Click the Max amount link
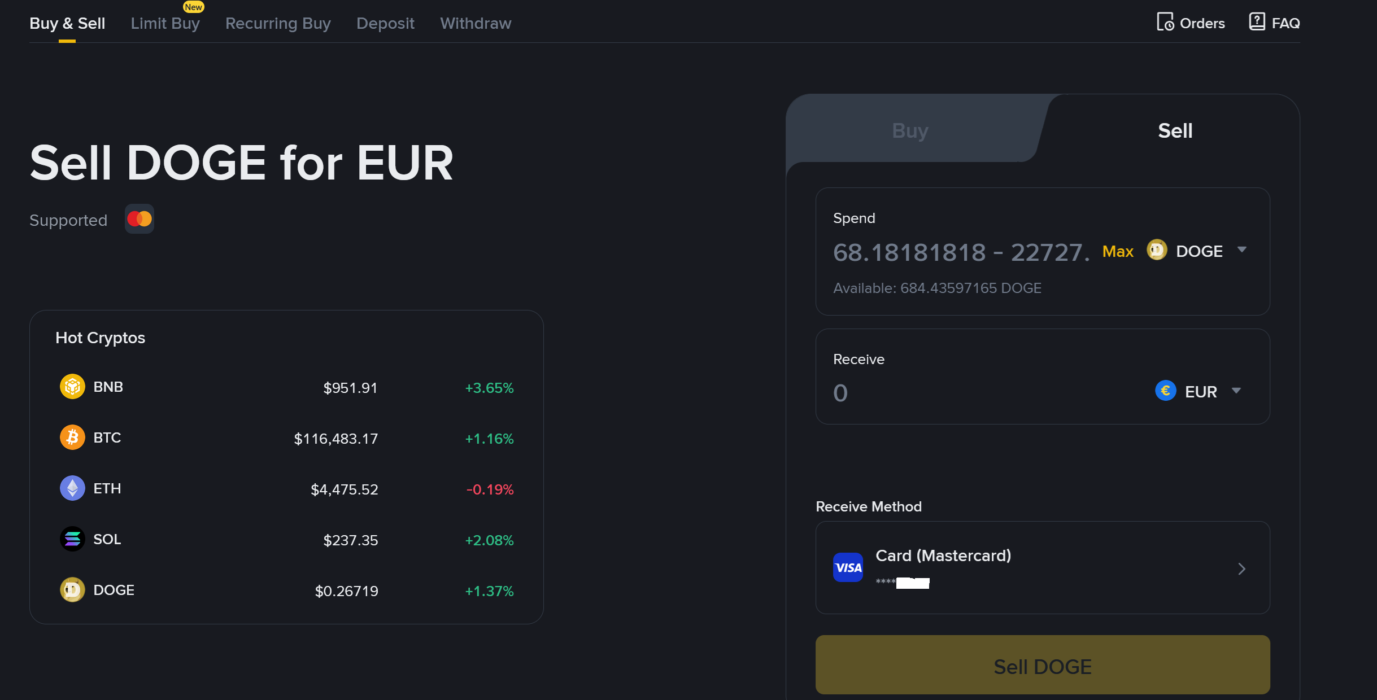The width and height of the screenshot is (1377, 700). [1118, 251]
